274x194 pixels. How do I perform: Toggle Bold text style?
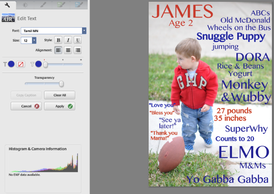point(58,40)
